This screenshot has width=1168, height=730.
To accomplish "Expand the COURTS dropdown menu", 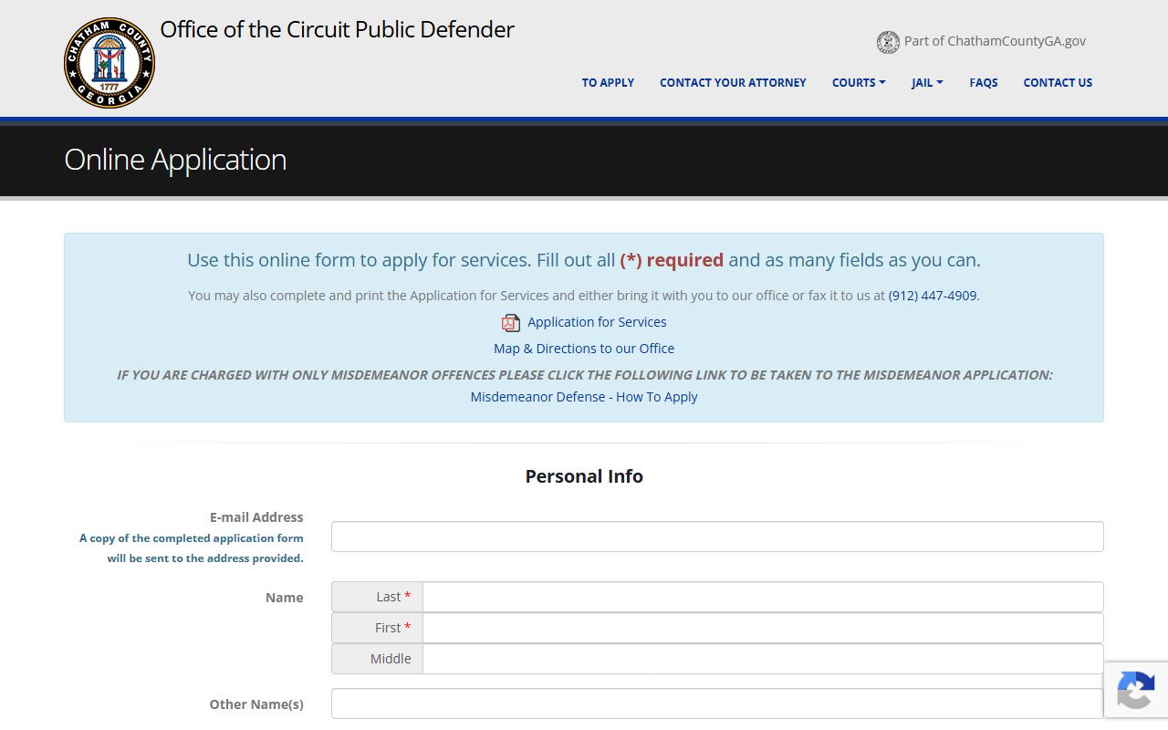I will [859, 82].
